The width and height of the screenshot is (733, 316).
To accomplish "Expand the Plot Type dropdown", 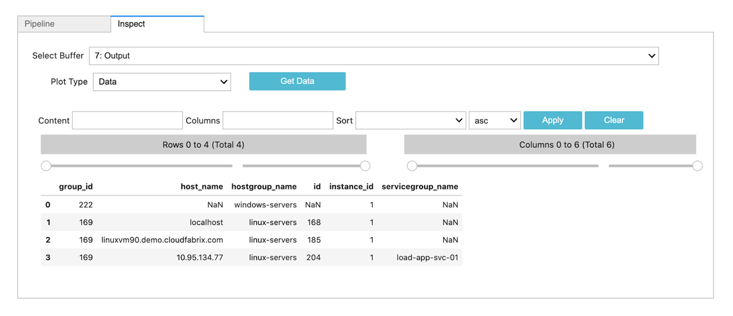I will [162, 82].
